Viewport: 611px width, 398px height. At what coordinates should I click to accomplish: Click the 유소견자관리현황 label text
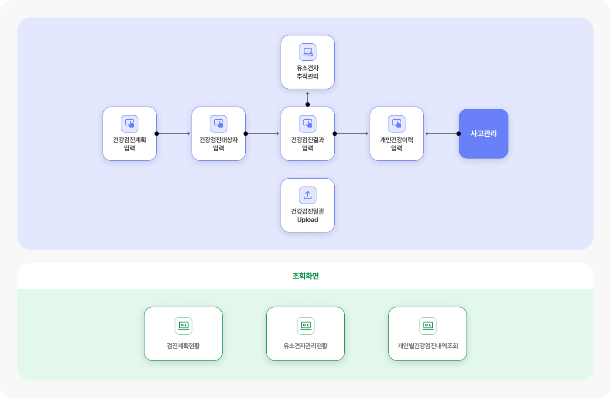(305, 346)
